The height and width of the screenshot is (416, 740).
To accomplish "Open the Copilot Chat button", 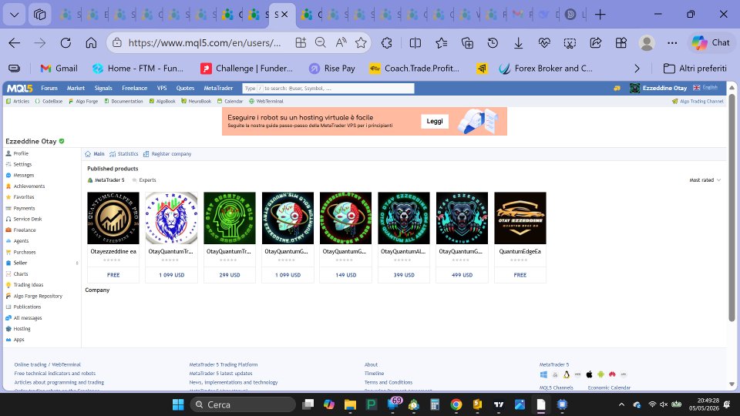I will pos(711,43).
